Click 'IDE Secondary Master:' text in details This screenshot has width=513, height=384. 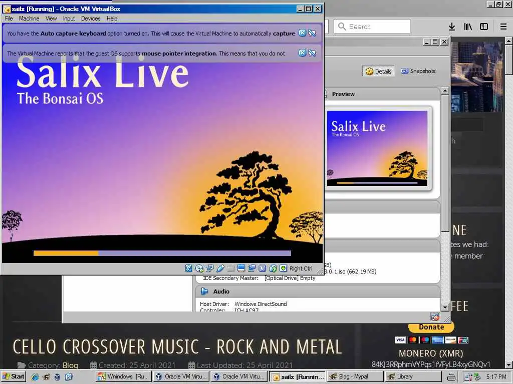coord(230,278)
